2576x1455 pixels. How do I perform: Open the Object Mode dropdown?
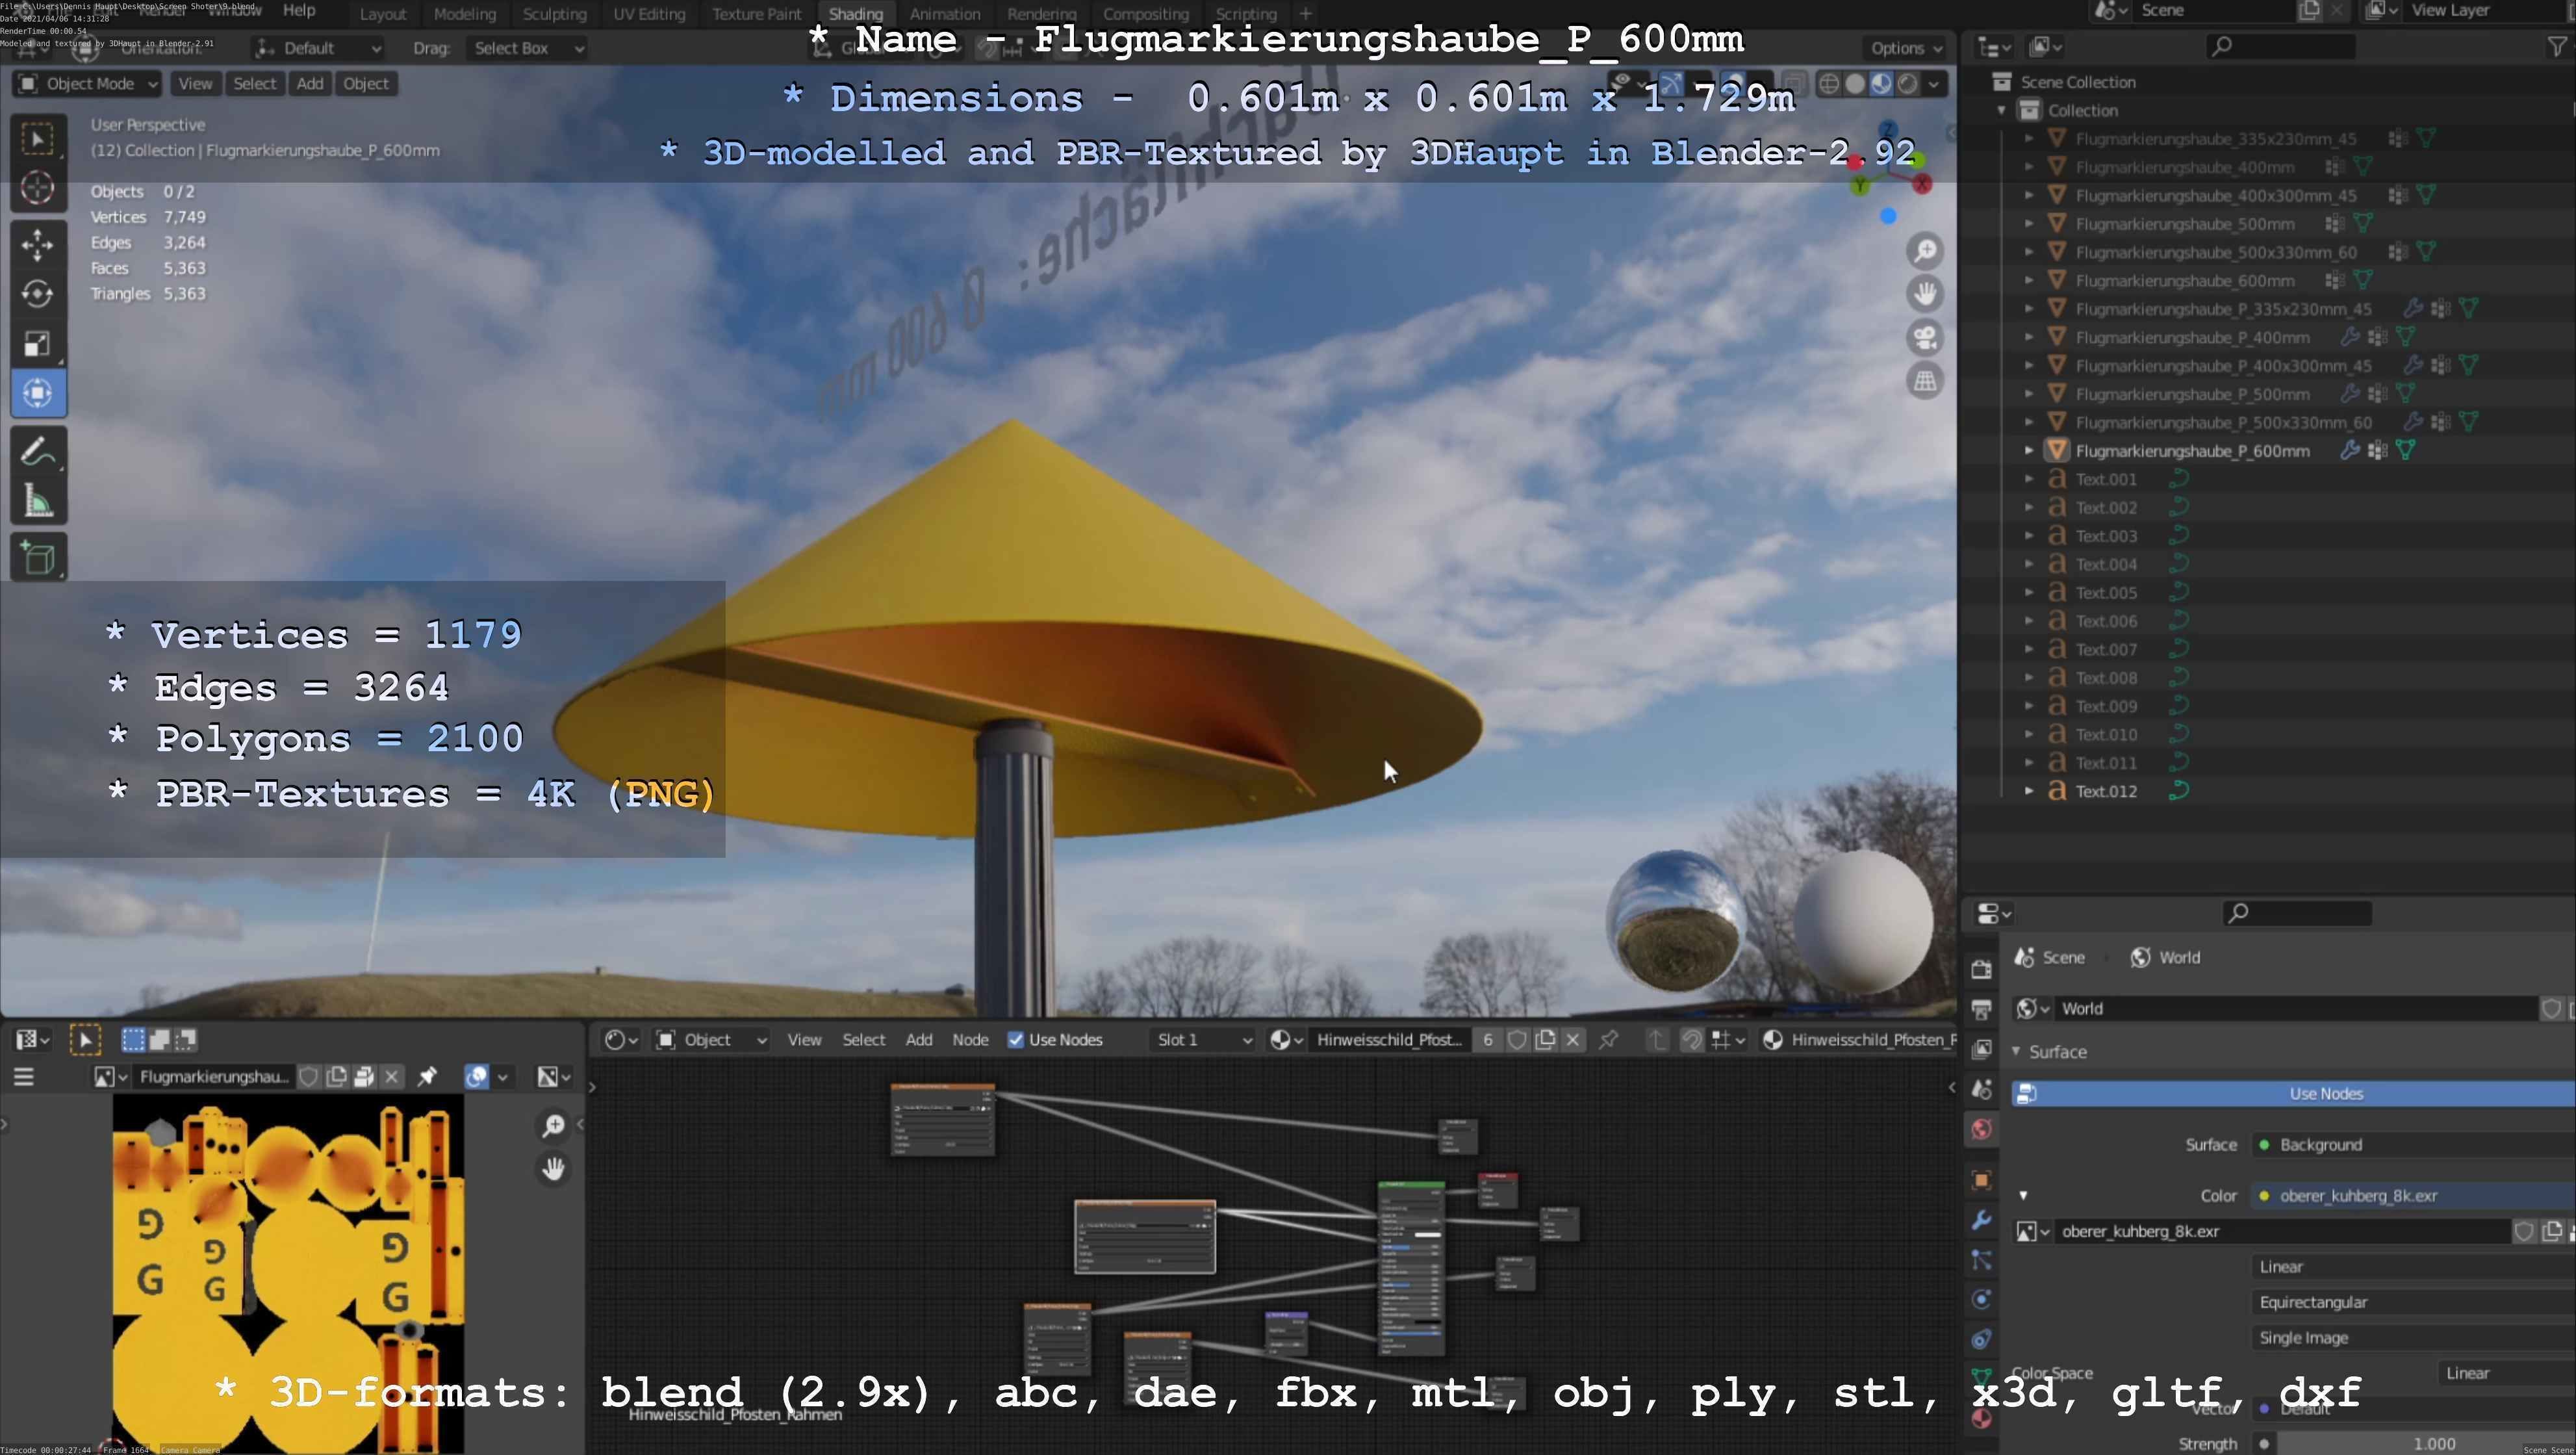(x=88, y=84)
